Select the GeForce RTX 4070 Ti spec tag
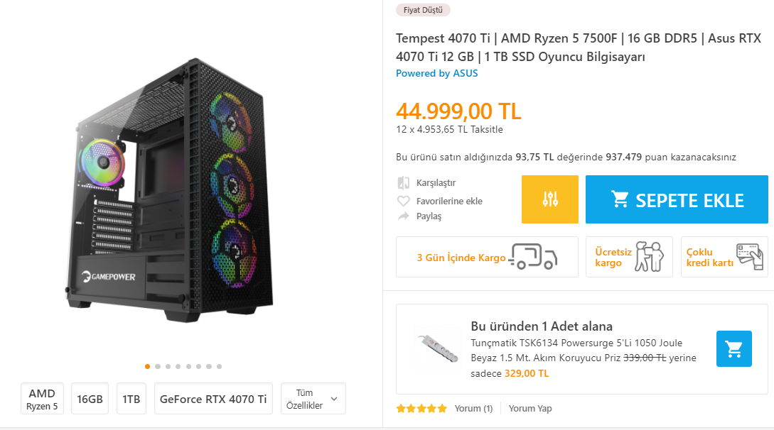774x430 pixels. [x=213, y=399]
